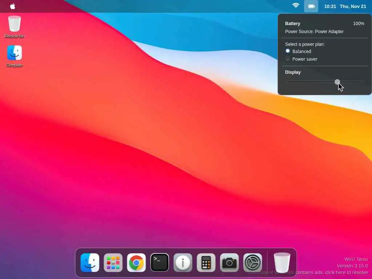
Task: Click the 'Select a power plan:' label
Action: coord(305,44)
